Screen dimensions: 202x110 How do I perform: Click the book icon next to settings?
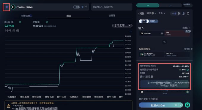click(184, 14)
